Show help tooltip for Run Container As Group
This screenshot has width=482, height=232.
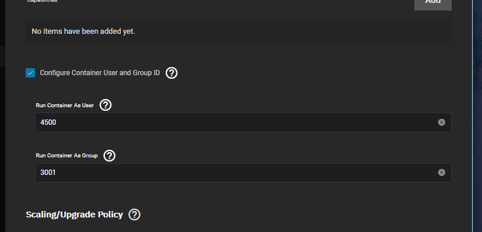pos(109,156)
